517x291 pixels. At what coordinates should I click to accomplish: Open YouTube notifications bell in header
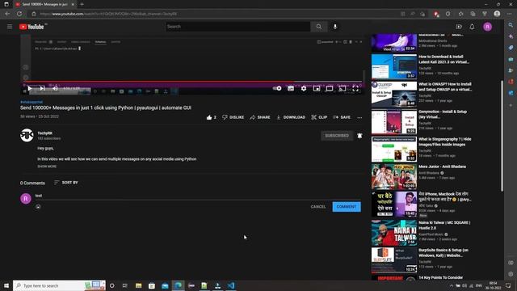tap(472, 27)
